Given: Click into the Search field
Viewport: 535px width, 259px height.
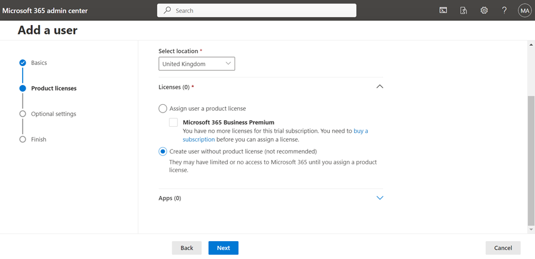Looking at the screenshot, I should tap(256, 11).
